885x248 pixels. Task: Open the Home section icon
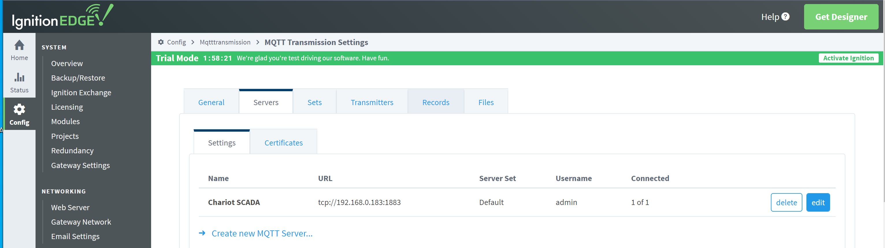click(19, 45)
